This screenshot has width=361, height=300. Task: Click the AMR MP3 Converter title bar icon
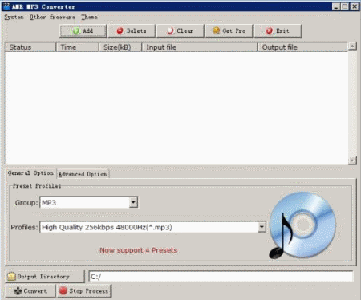tap(6, 6)
